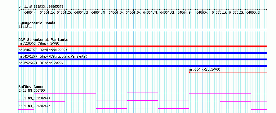Click the chr11:64863933..64865373 region label
This screenshot has height=113, width=276.
tap(41, 7)
